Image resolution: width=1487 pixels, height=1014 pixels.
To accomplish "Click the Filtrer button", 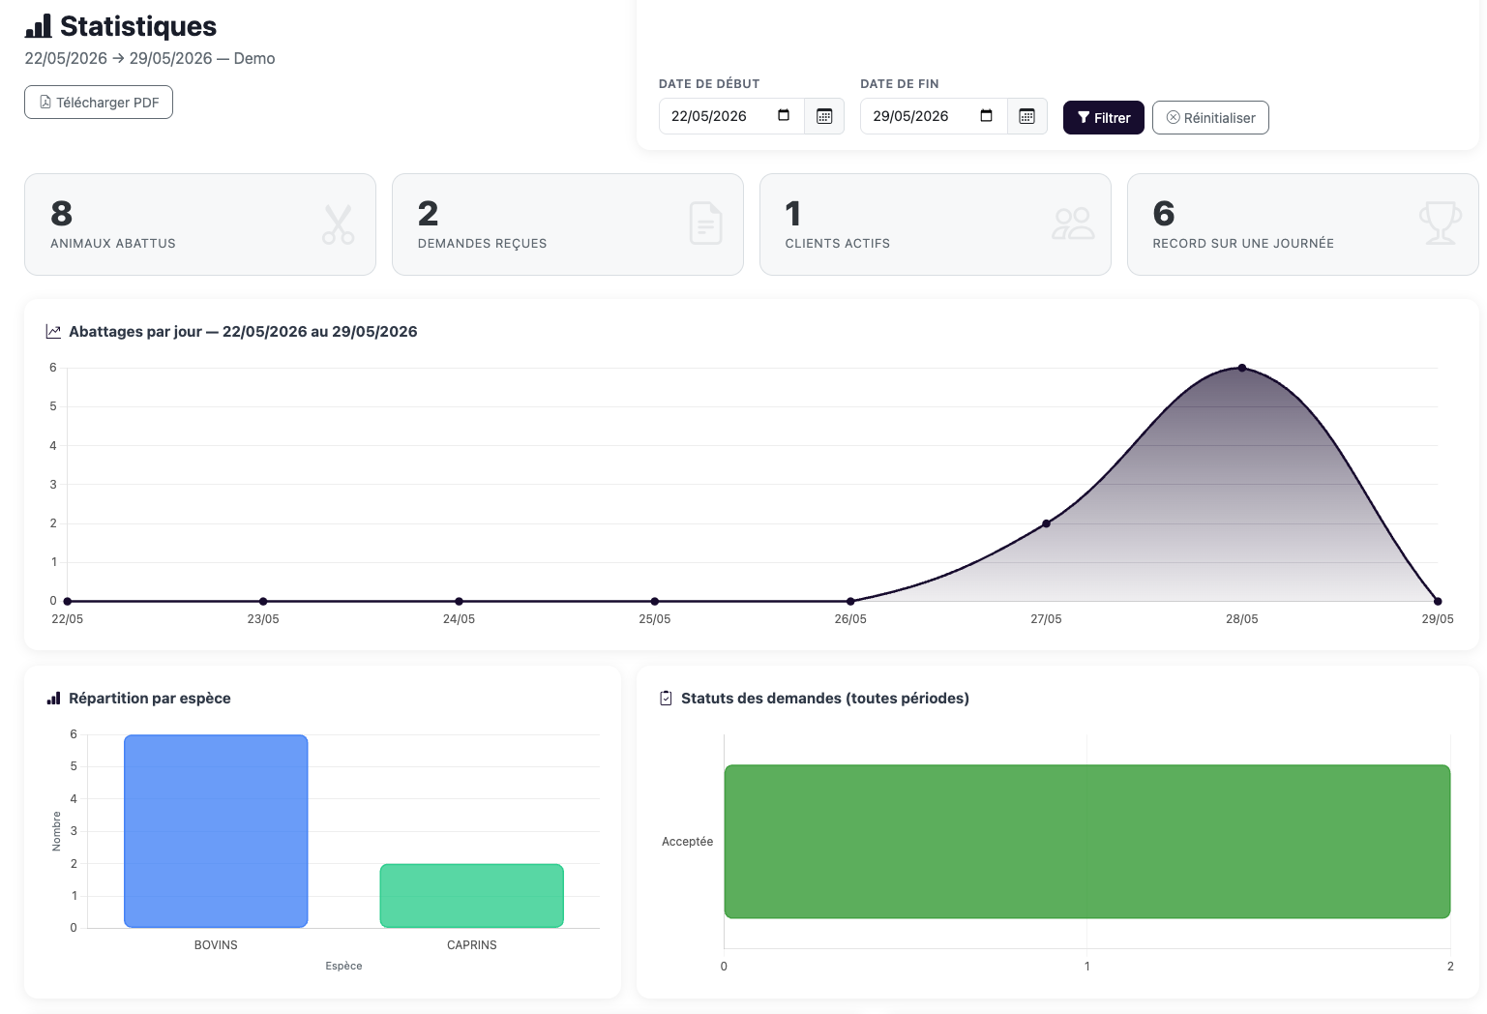I will (x=1104, y=118).
